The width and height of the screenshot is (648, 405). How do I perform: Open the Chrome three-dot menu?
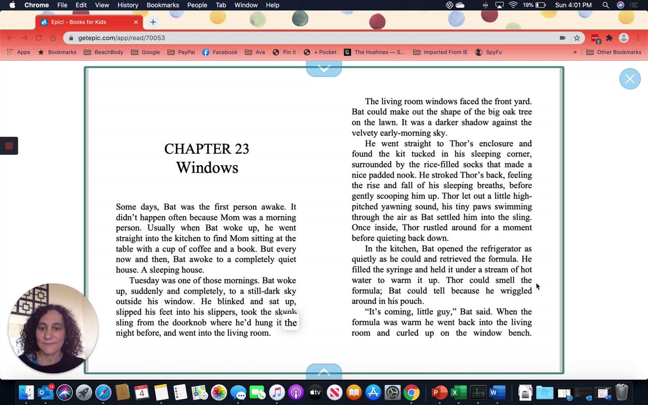coord(638,38)
